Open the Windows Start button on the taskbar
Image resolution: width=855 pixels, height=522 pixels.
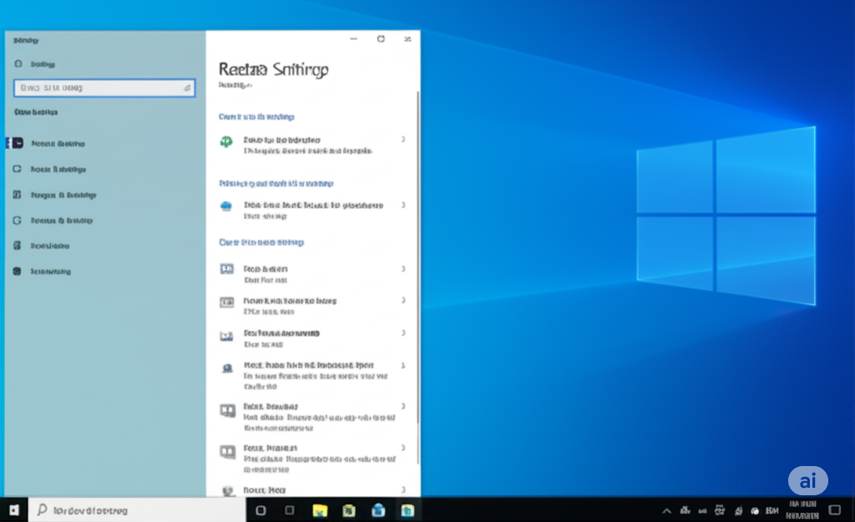[14, 510]
